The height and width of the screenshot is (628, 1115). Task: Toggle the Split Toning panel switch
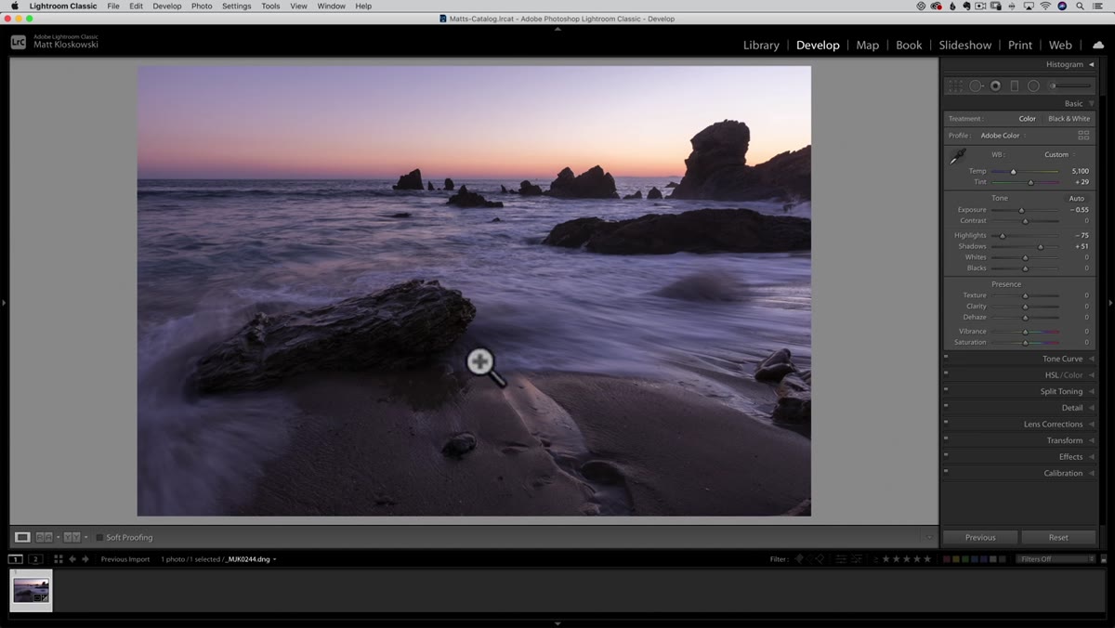coord(946,389)
